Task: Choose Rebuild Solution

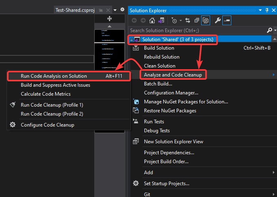Action: click(x=162, y=57)
